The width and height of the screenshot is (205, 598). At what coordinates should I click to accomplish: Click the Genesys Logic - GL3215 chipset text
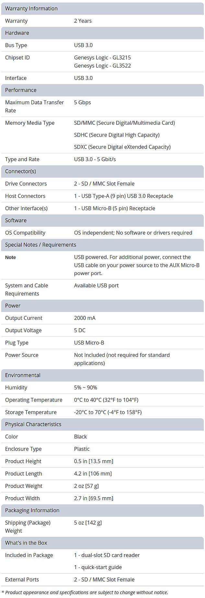pos(102,58)
